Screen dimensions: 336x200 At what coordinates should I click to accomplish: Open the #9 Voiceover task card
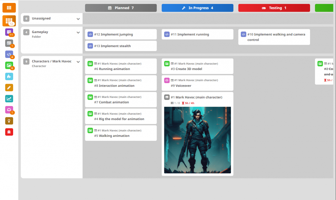click(x=197, y=83)
